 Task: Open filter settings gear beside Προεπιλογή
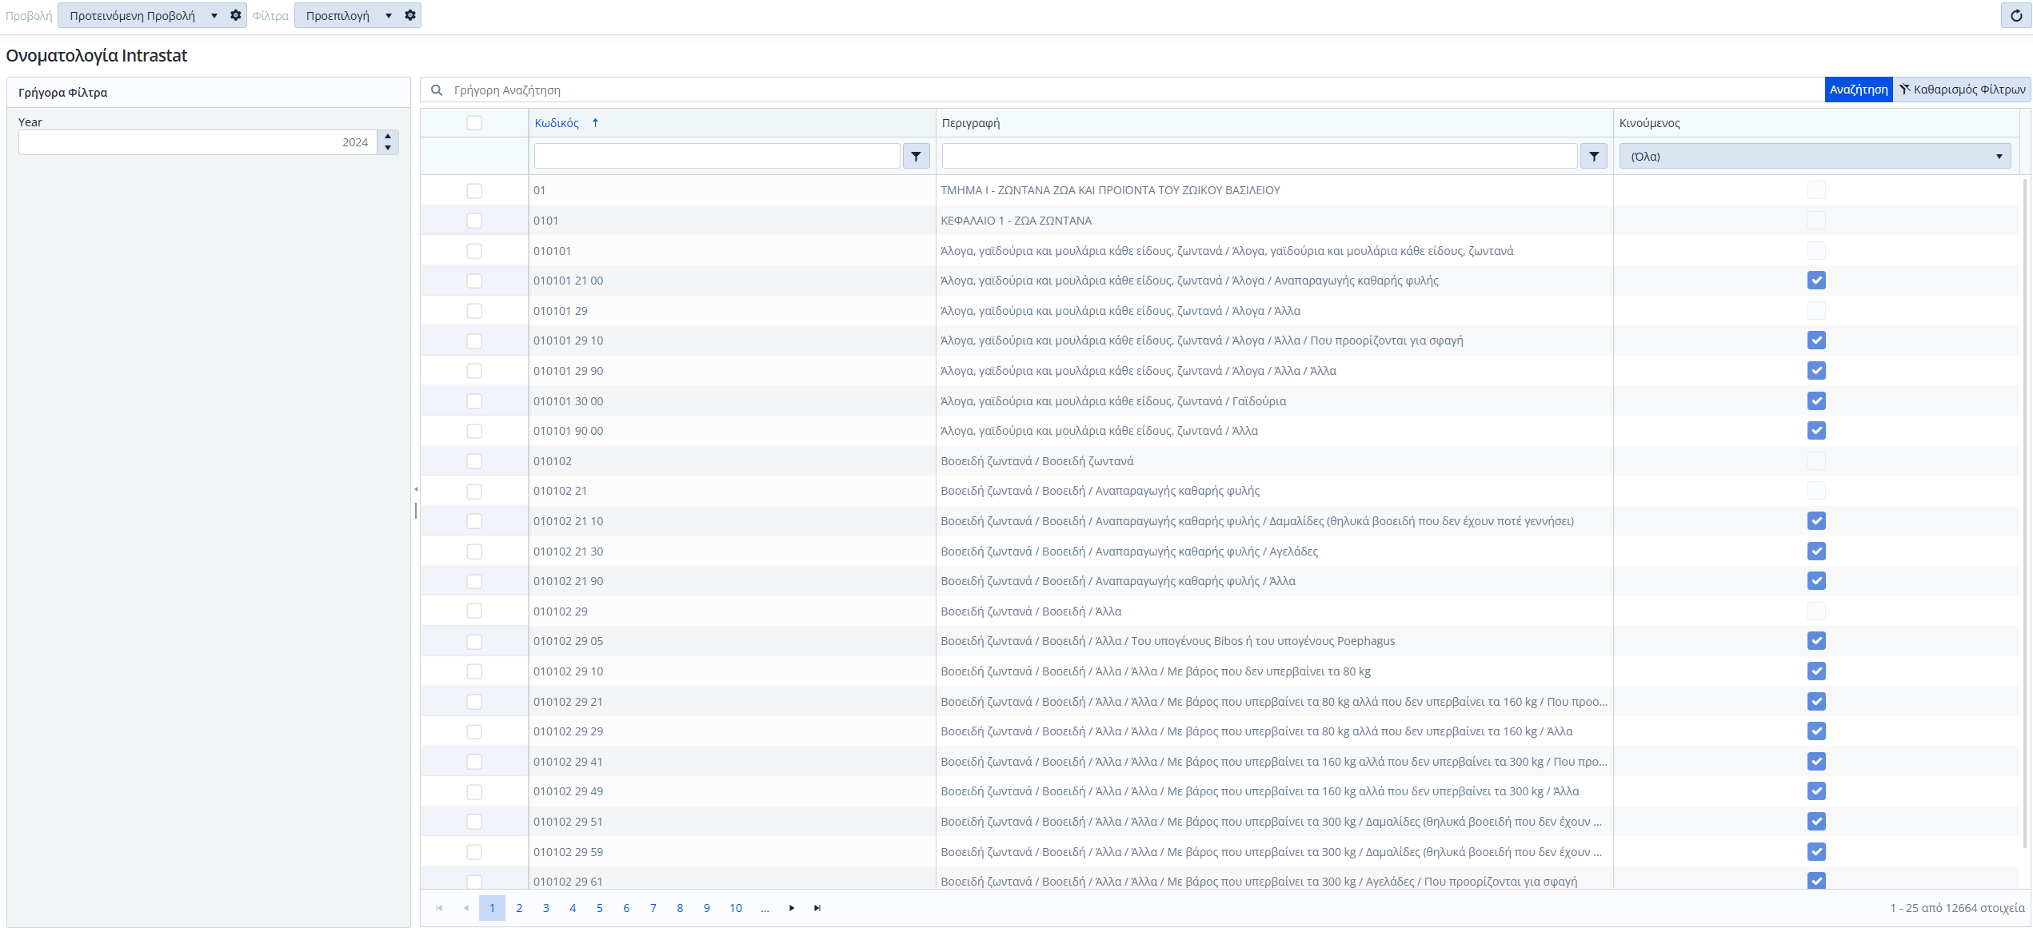(410, 15)
